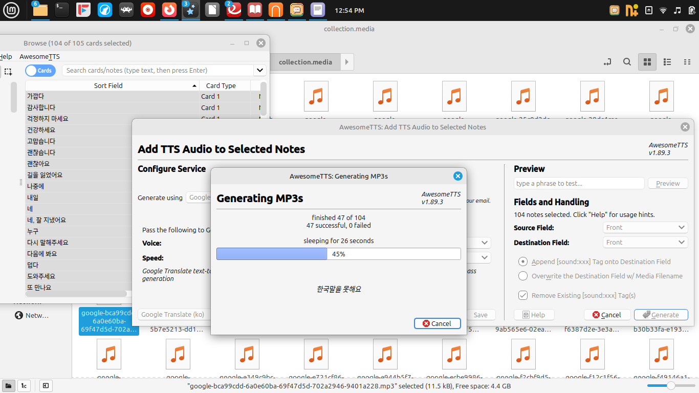Viewport: 699px width, 393px height.
Task: Open the Firefox-style browser panel icon
Action: coord(169,10)
